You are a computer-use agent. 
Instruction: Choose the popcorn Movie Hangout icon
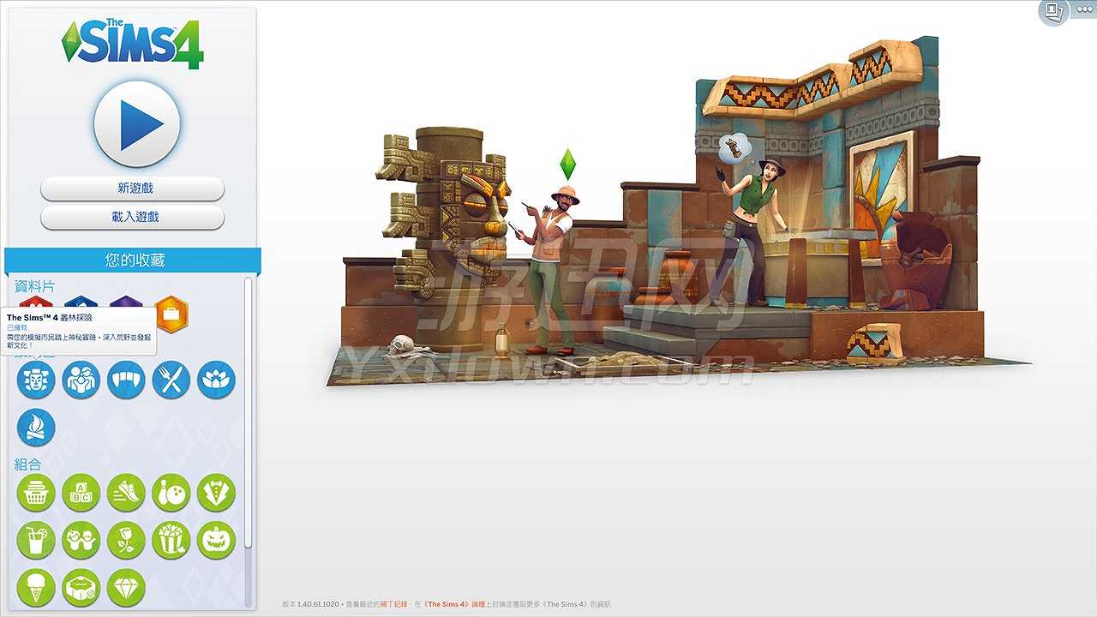[171, 541]
